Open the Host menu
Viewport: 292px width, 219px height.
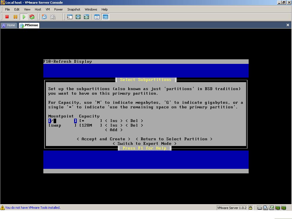pyautogui.click(x=38, y=9)
